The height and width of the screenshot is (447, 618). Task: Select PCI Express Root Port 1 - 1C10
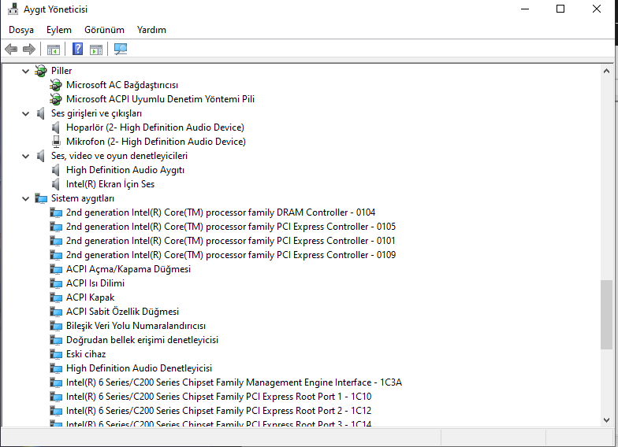[x=219, y=397]
